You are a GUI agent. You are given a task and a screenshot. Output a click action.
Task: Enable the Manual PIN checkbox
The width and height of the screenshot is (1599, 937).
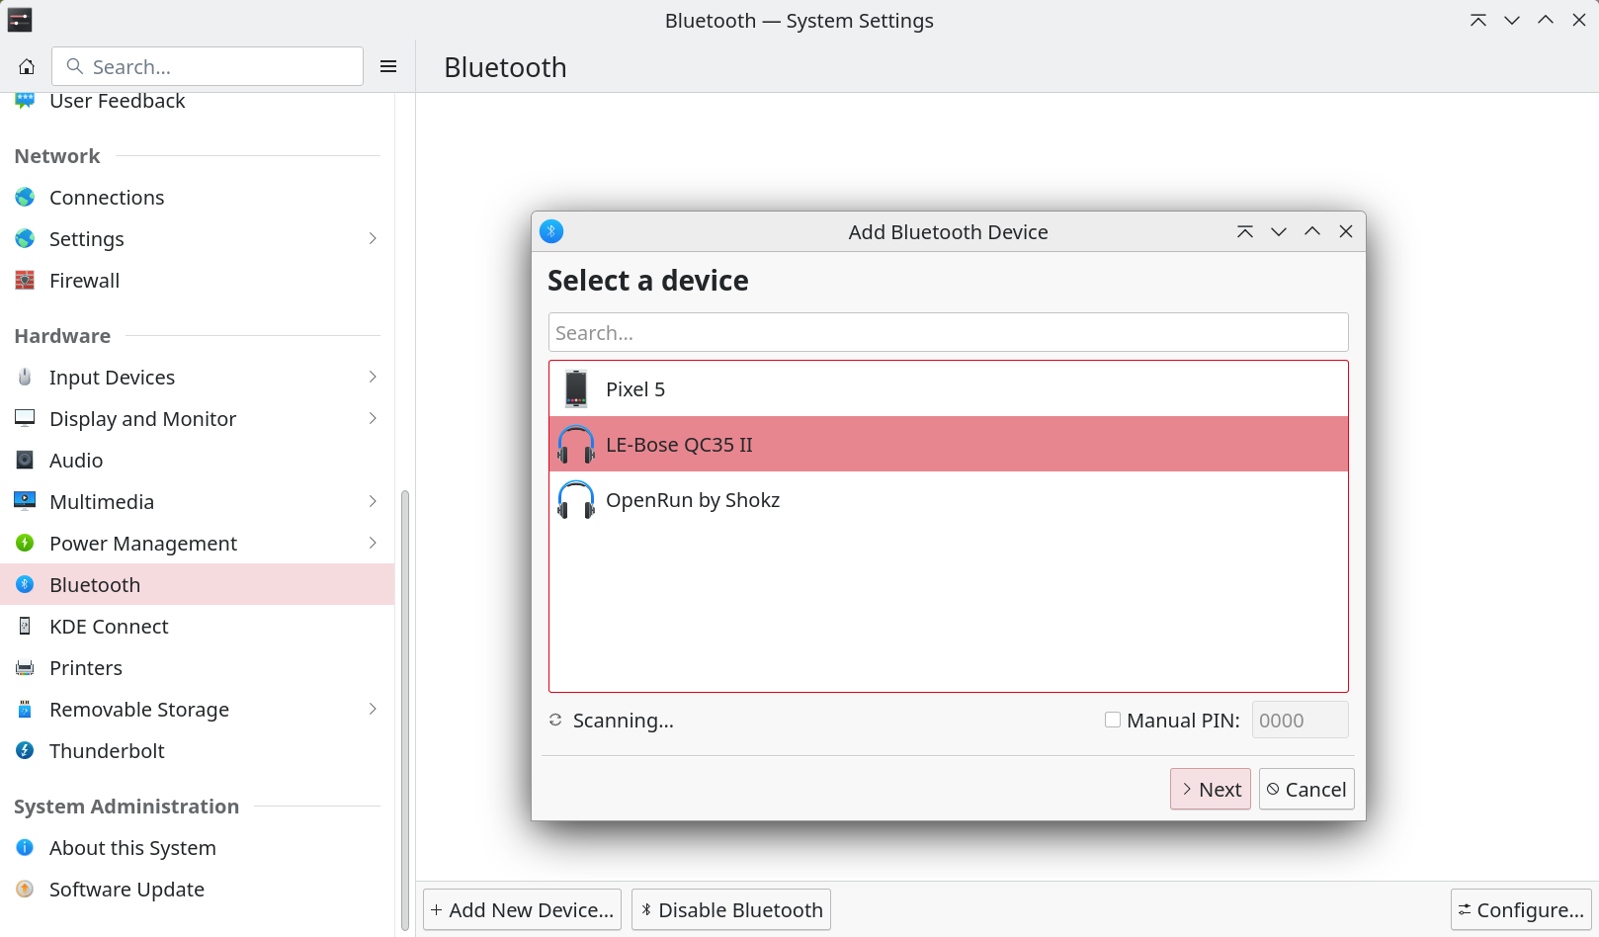point(1113,720)
